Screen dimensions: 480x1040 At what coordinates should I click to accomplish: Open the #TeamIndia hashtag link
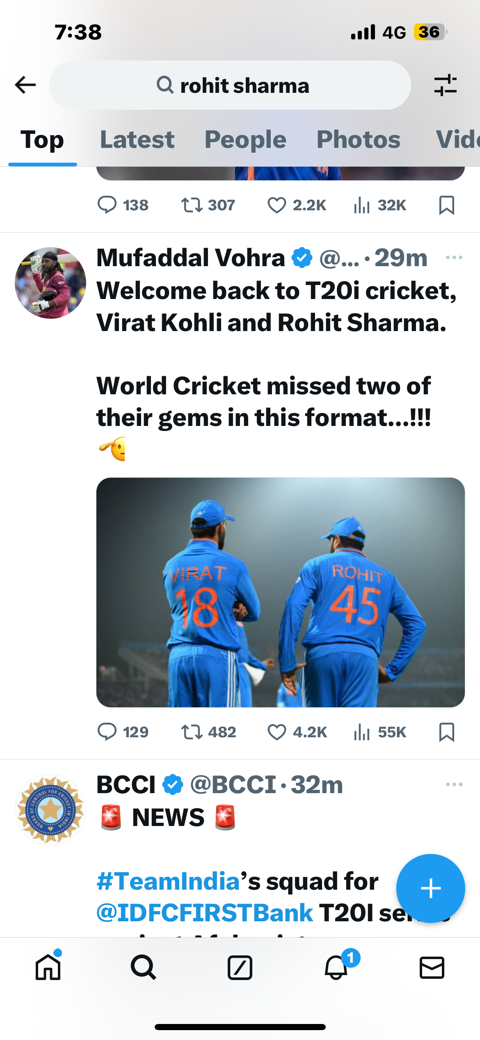tap(168, 881)
